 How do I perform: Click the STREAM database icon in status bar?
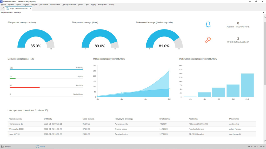pyautogui.click(x=3, y=146)
